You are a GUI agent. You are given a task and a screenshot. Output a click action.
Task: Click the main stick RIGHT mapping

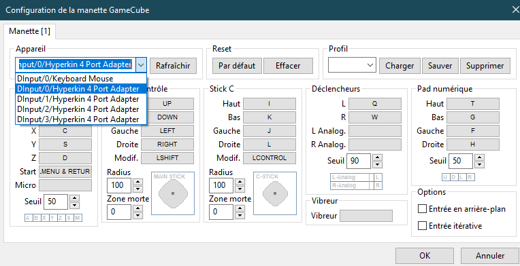click(x=167, y=145)
